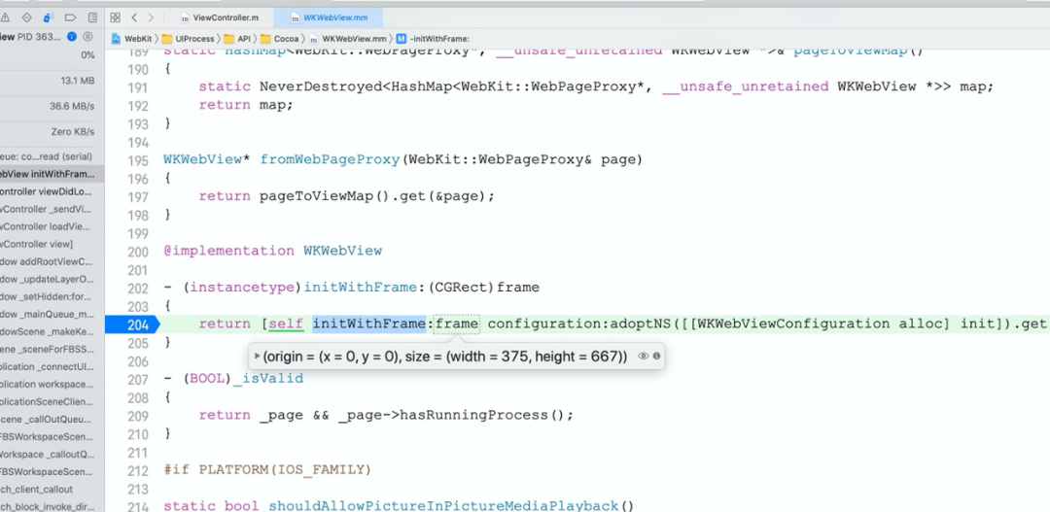Select the CPU 0% gauge row
This screenshot has height=512, width=1050.
pyautogui.click(x=52, y=54)
